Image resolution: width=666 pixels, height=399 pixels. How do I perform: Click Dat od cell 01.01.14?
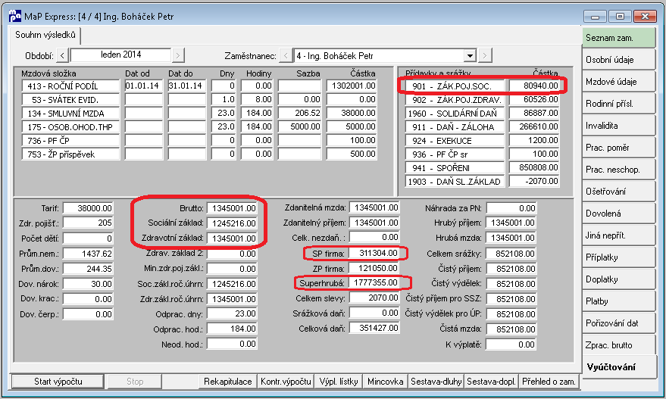tap(143, 86)
